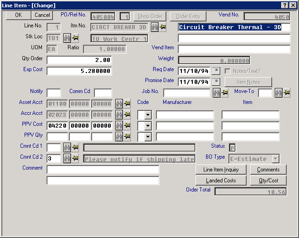The image size is (299, 238).
Task: Open binoculars lookup for Move-To
Action: point(278,93)
